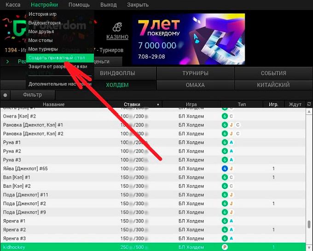Viewport: 313px width, 251px height.
Task: Click the grey C icon in Вал [Кэп] #2 row
Action: point(232,186)
